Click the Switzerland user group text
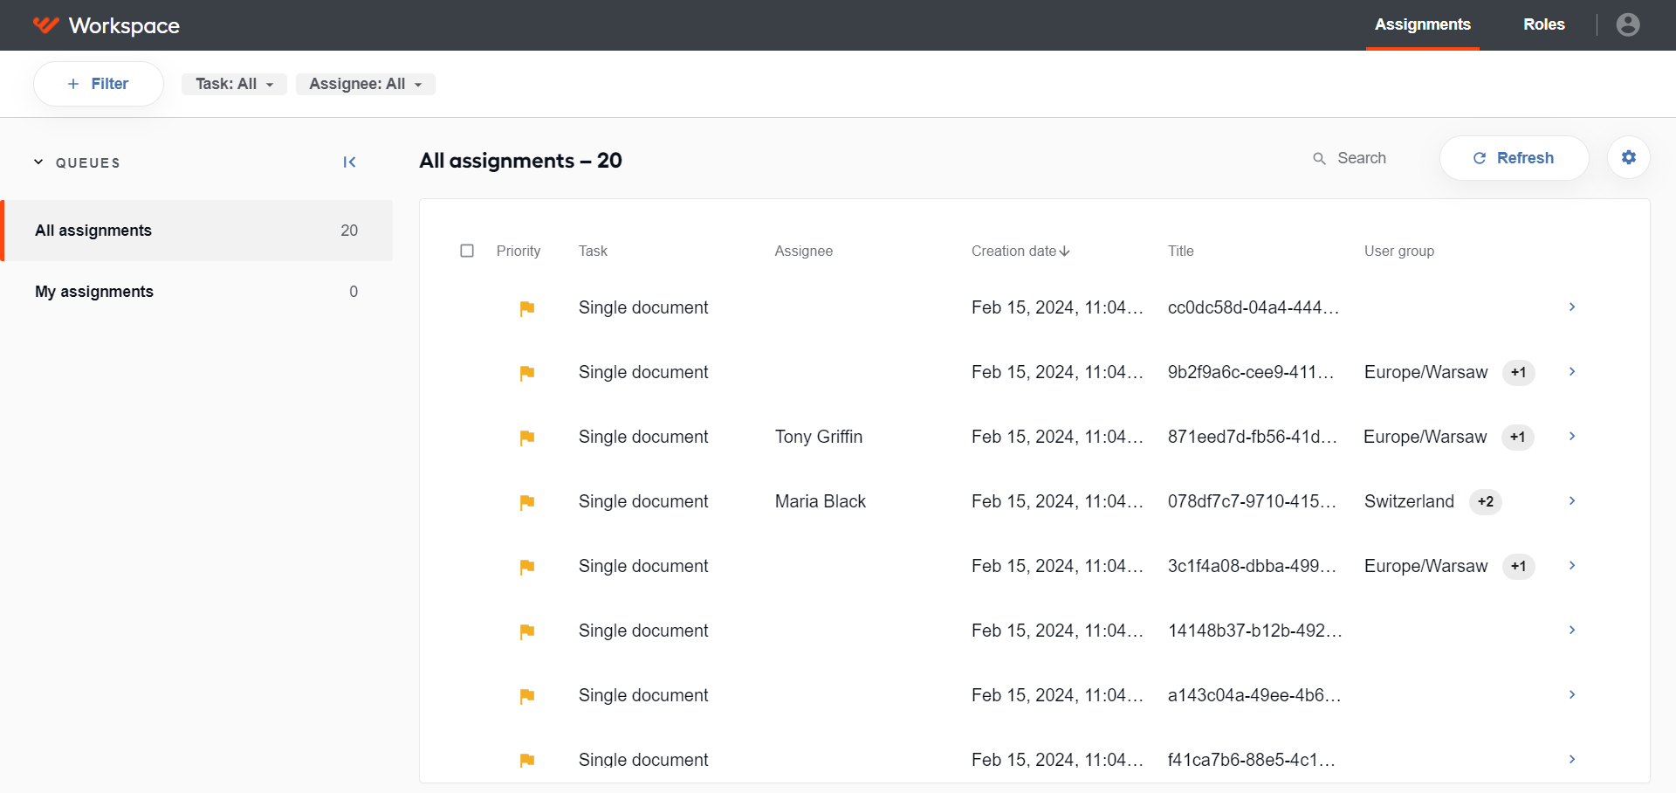 coord(1410,501)
